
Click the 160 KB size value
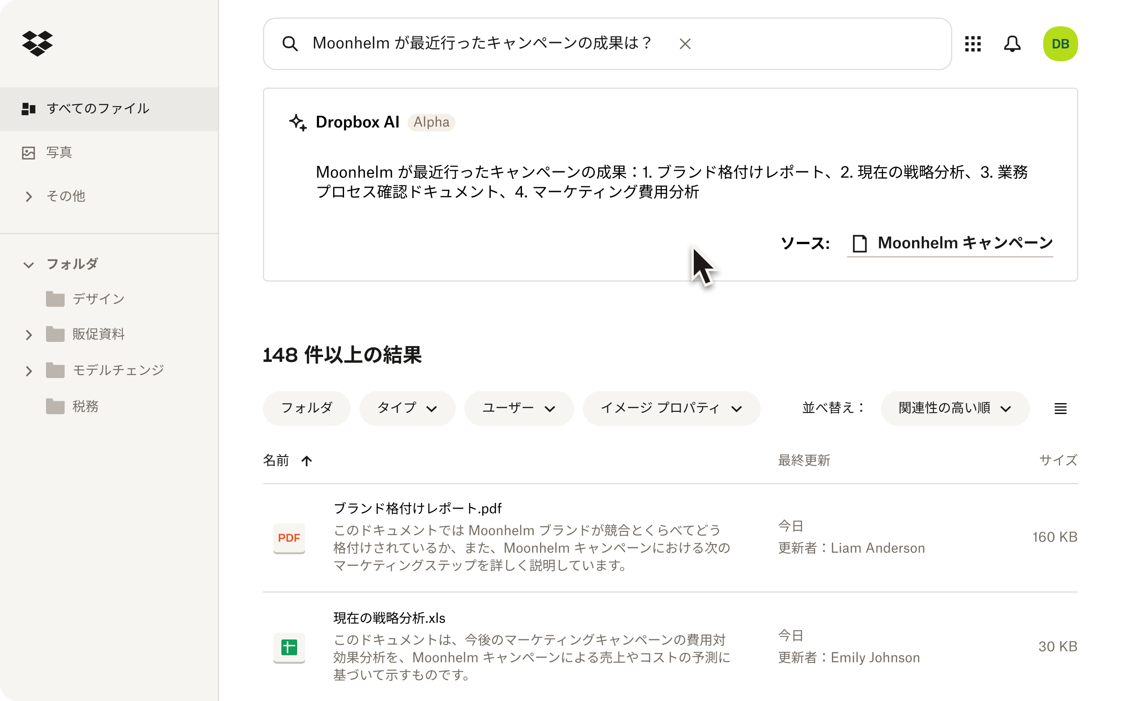click(x=1055, y=537)
